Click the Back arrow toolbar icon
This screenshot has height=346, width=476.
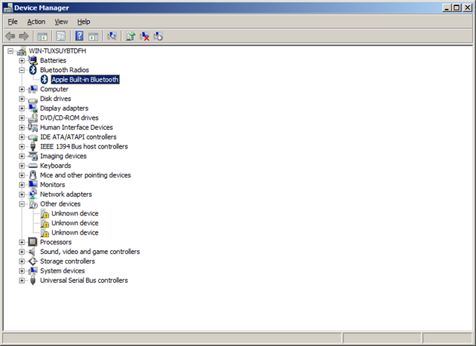pos(10,36)
